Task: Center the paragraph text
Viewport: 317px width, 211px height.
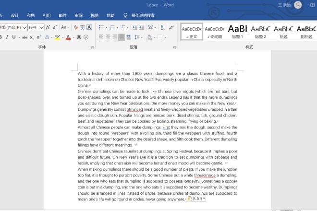Action: [108, 37]
